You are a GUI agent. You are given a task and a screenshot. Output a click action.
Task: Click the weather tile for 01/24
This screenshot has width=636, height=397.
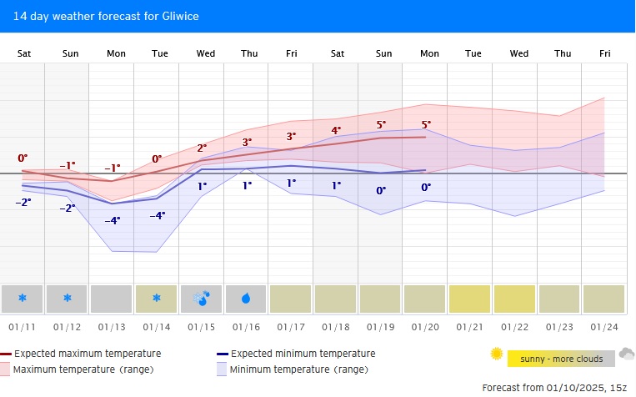coord(603,298)
